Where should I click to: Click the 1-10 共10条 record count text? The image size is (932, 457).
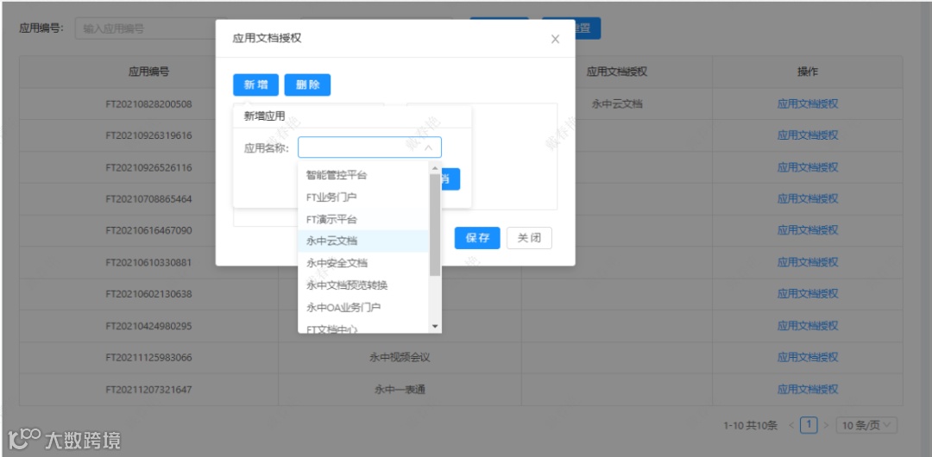point(750,425)
